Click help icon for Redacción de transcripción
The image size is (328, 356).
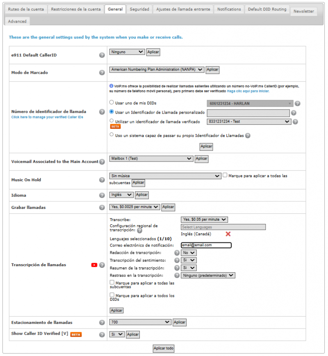[177, 253]
